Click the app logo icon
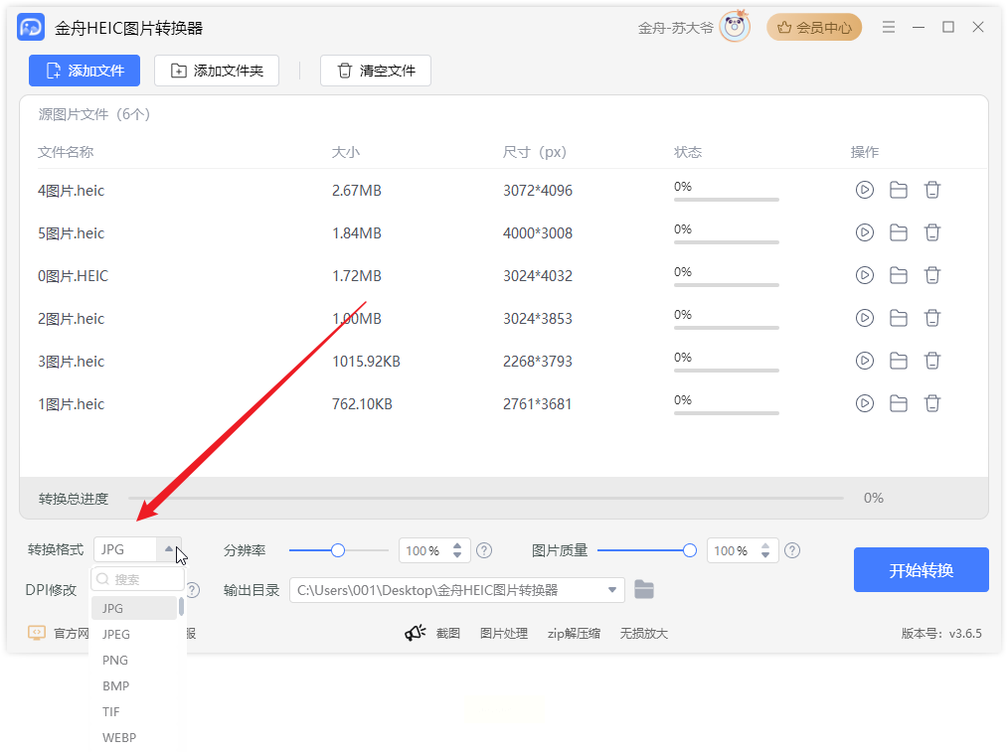 click(31, 27)
